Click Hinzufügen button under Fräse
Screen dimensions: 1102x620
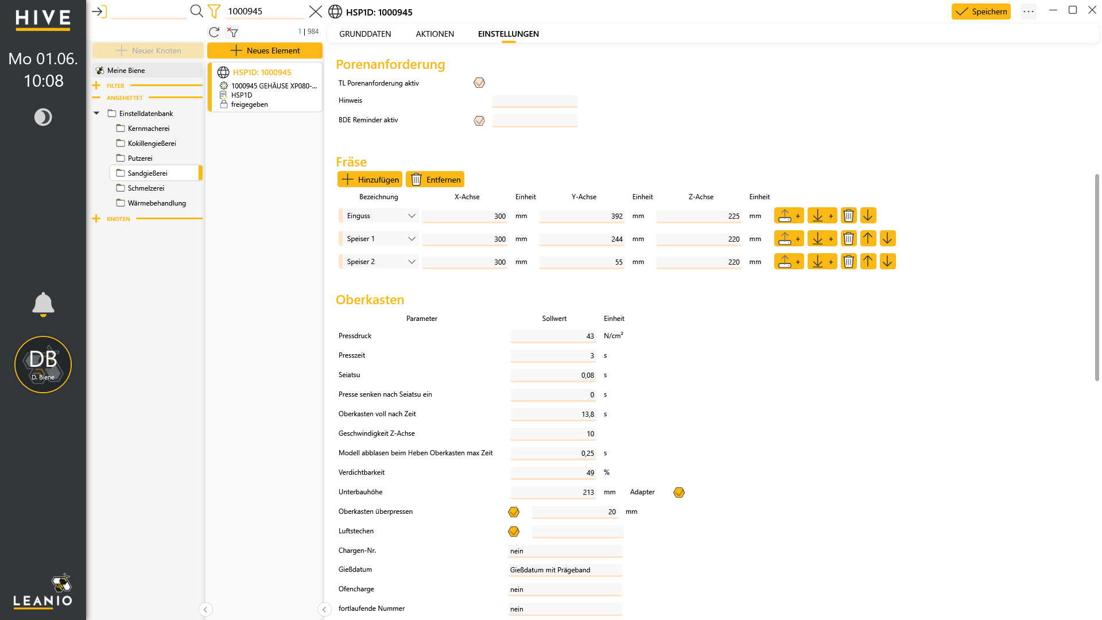pyautogui.click(x=370, y=180)
